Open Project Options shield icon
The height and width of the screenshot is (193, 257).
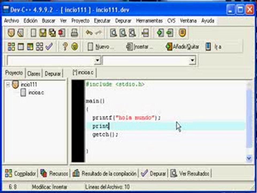pos(182,33)
